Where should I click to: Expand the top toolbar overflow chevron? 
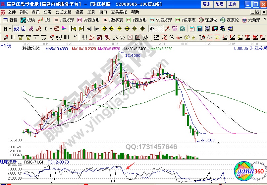(x=265, y=19)
